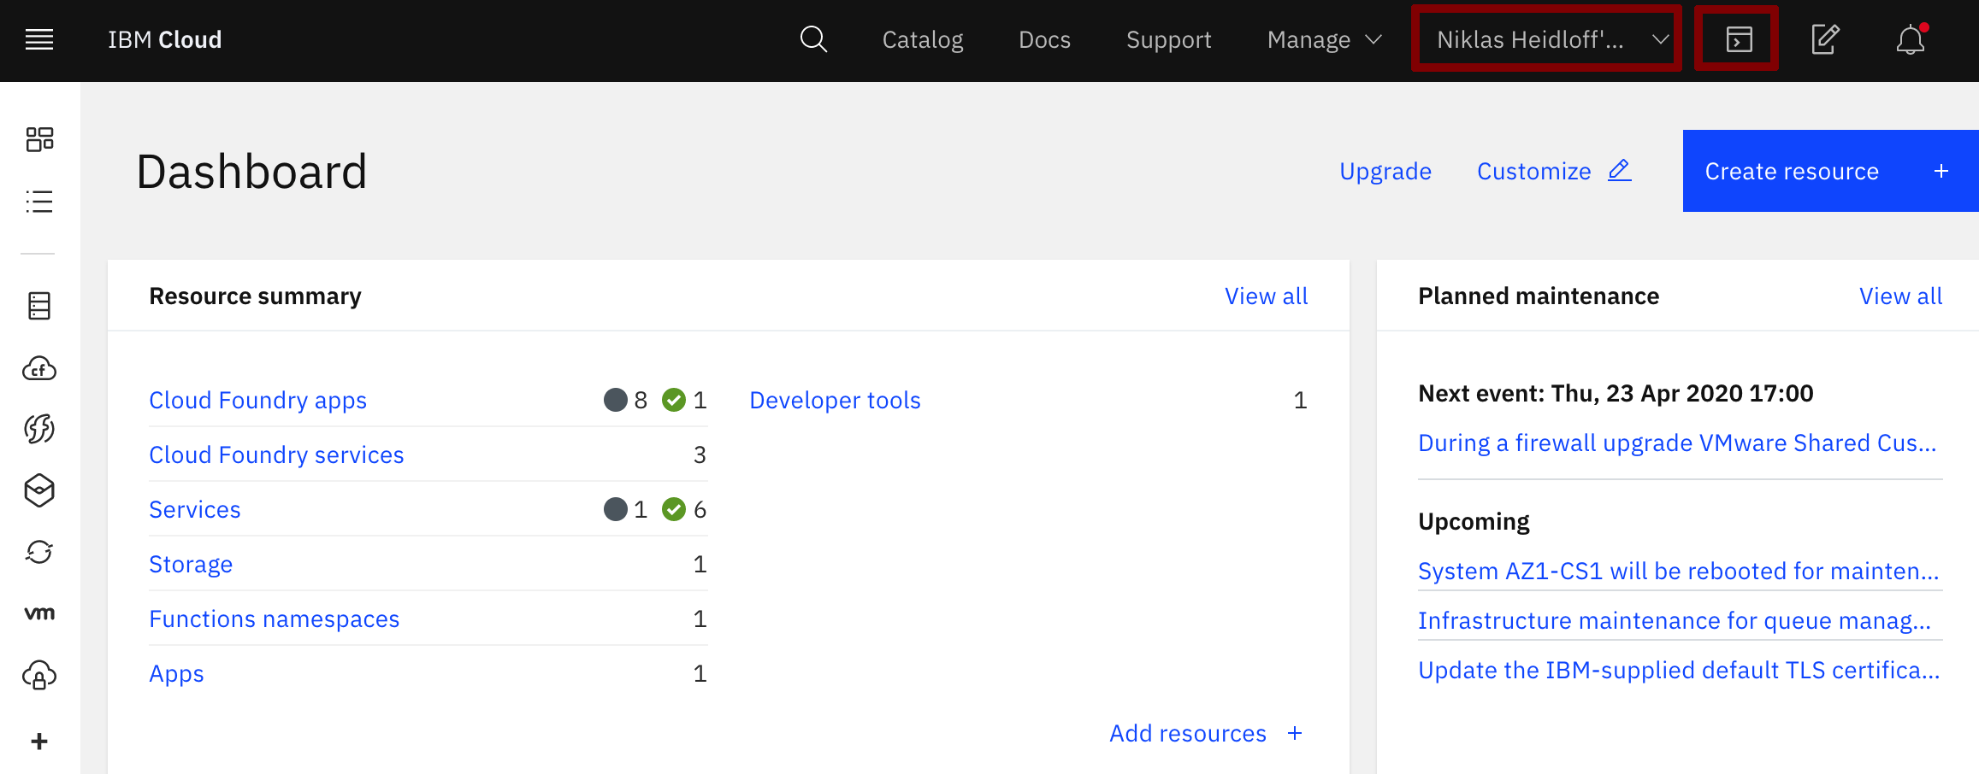The width and height of the screenshot is (1979, 774).
Task: Click the Resource list sidebar icon
Action: [x=39, y=202]
